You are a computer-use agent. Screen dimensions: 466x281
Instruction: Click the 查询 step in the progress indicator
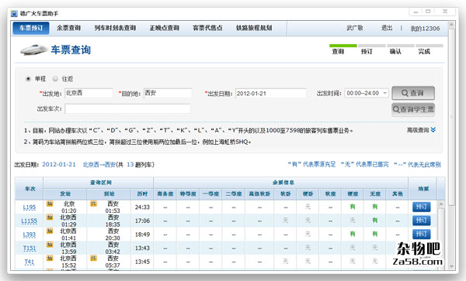pyautogui.click(x=338, y=52)
